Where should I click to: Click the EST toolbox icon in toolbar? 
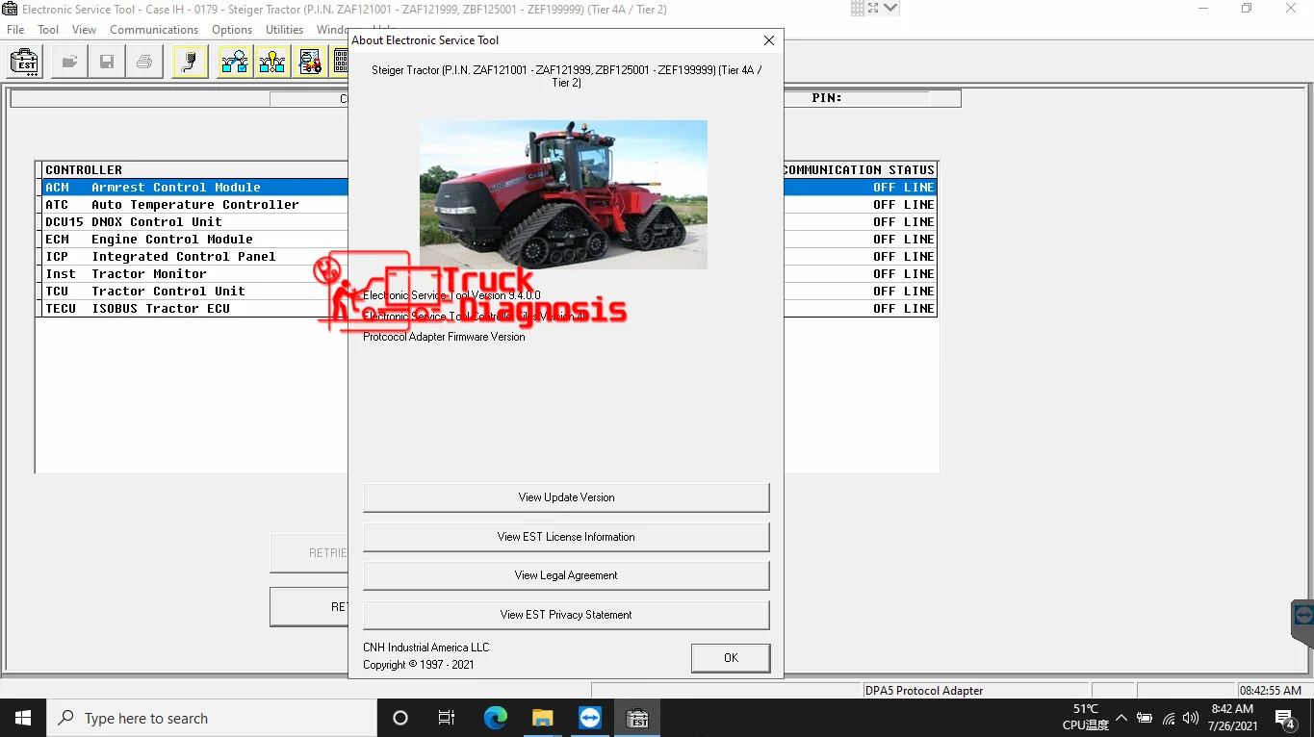(25, 63)
